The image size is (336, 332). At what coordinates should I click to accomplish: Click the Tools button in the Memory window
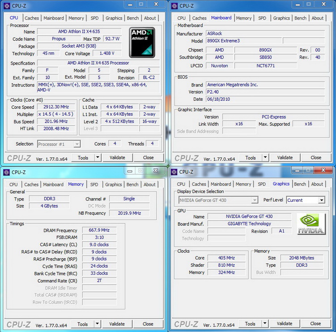[82, 324]
